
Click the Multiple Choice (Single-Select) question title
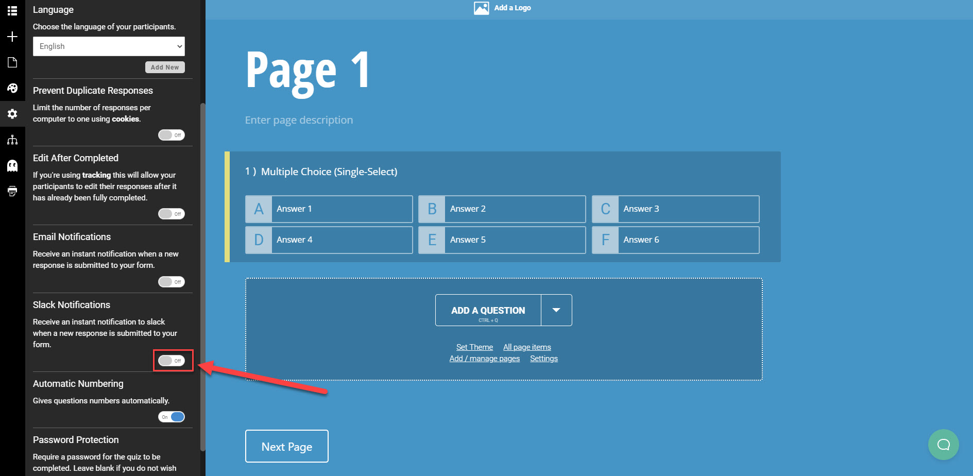pos(329,172)
